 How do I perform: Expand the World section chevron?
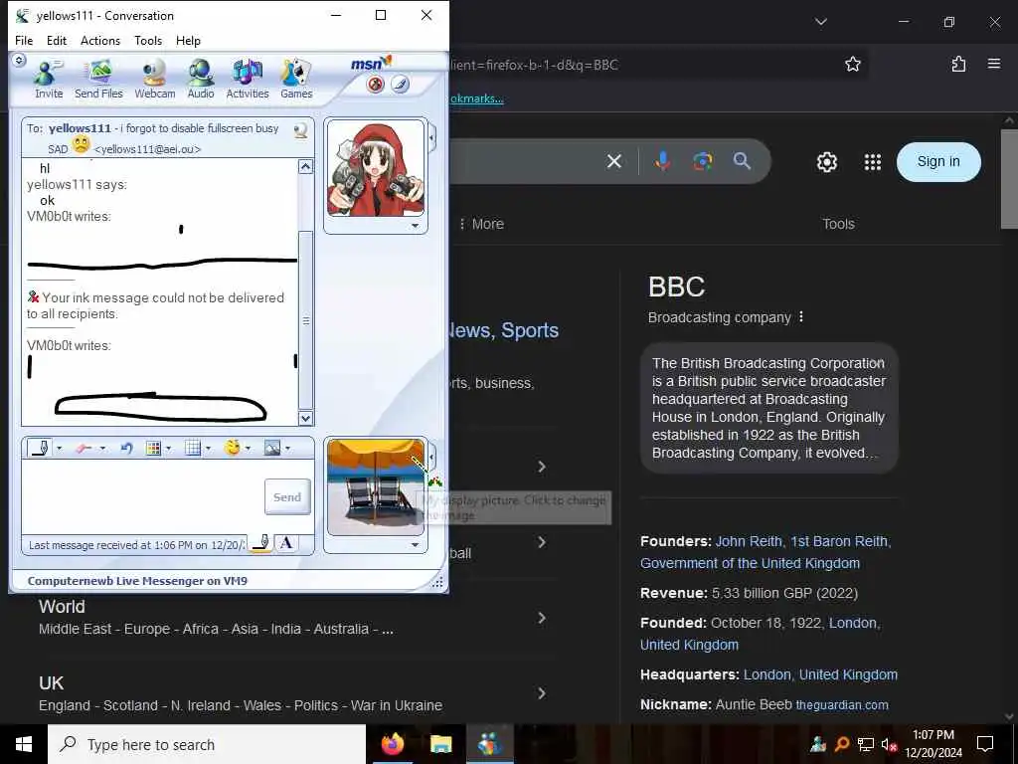[x=542, y=618]
